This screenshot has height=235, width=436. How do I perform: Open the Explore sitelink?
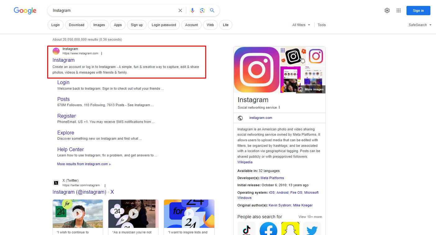click(x=66, y=133)
